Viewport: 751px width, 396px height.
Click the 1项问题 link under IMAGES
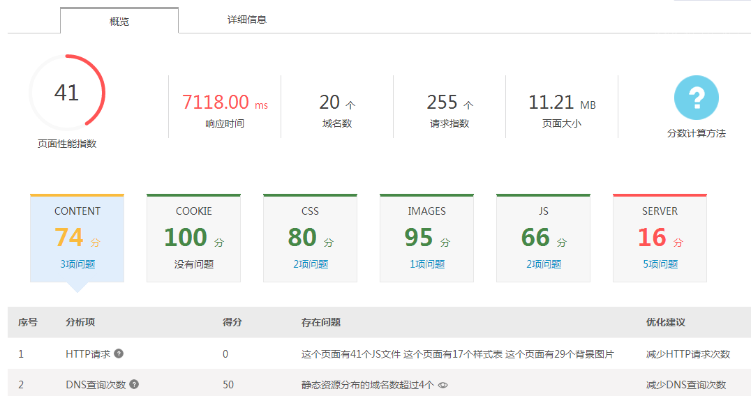coord(426,264)
